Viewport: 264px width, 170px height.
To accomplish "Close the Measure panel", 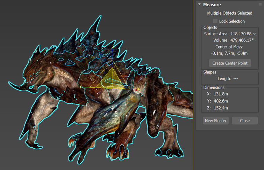I will click(x=245, y=121).
